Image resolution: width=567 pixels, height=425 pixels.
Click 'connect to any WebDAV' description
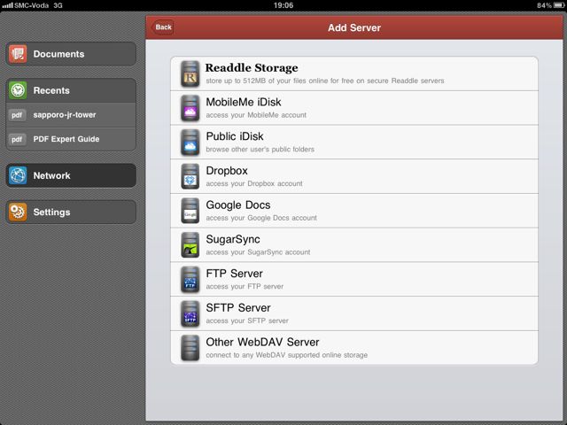(287, 356)
